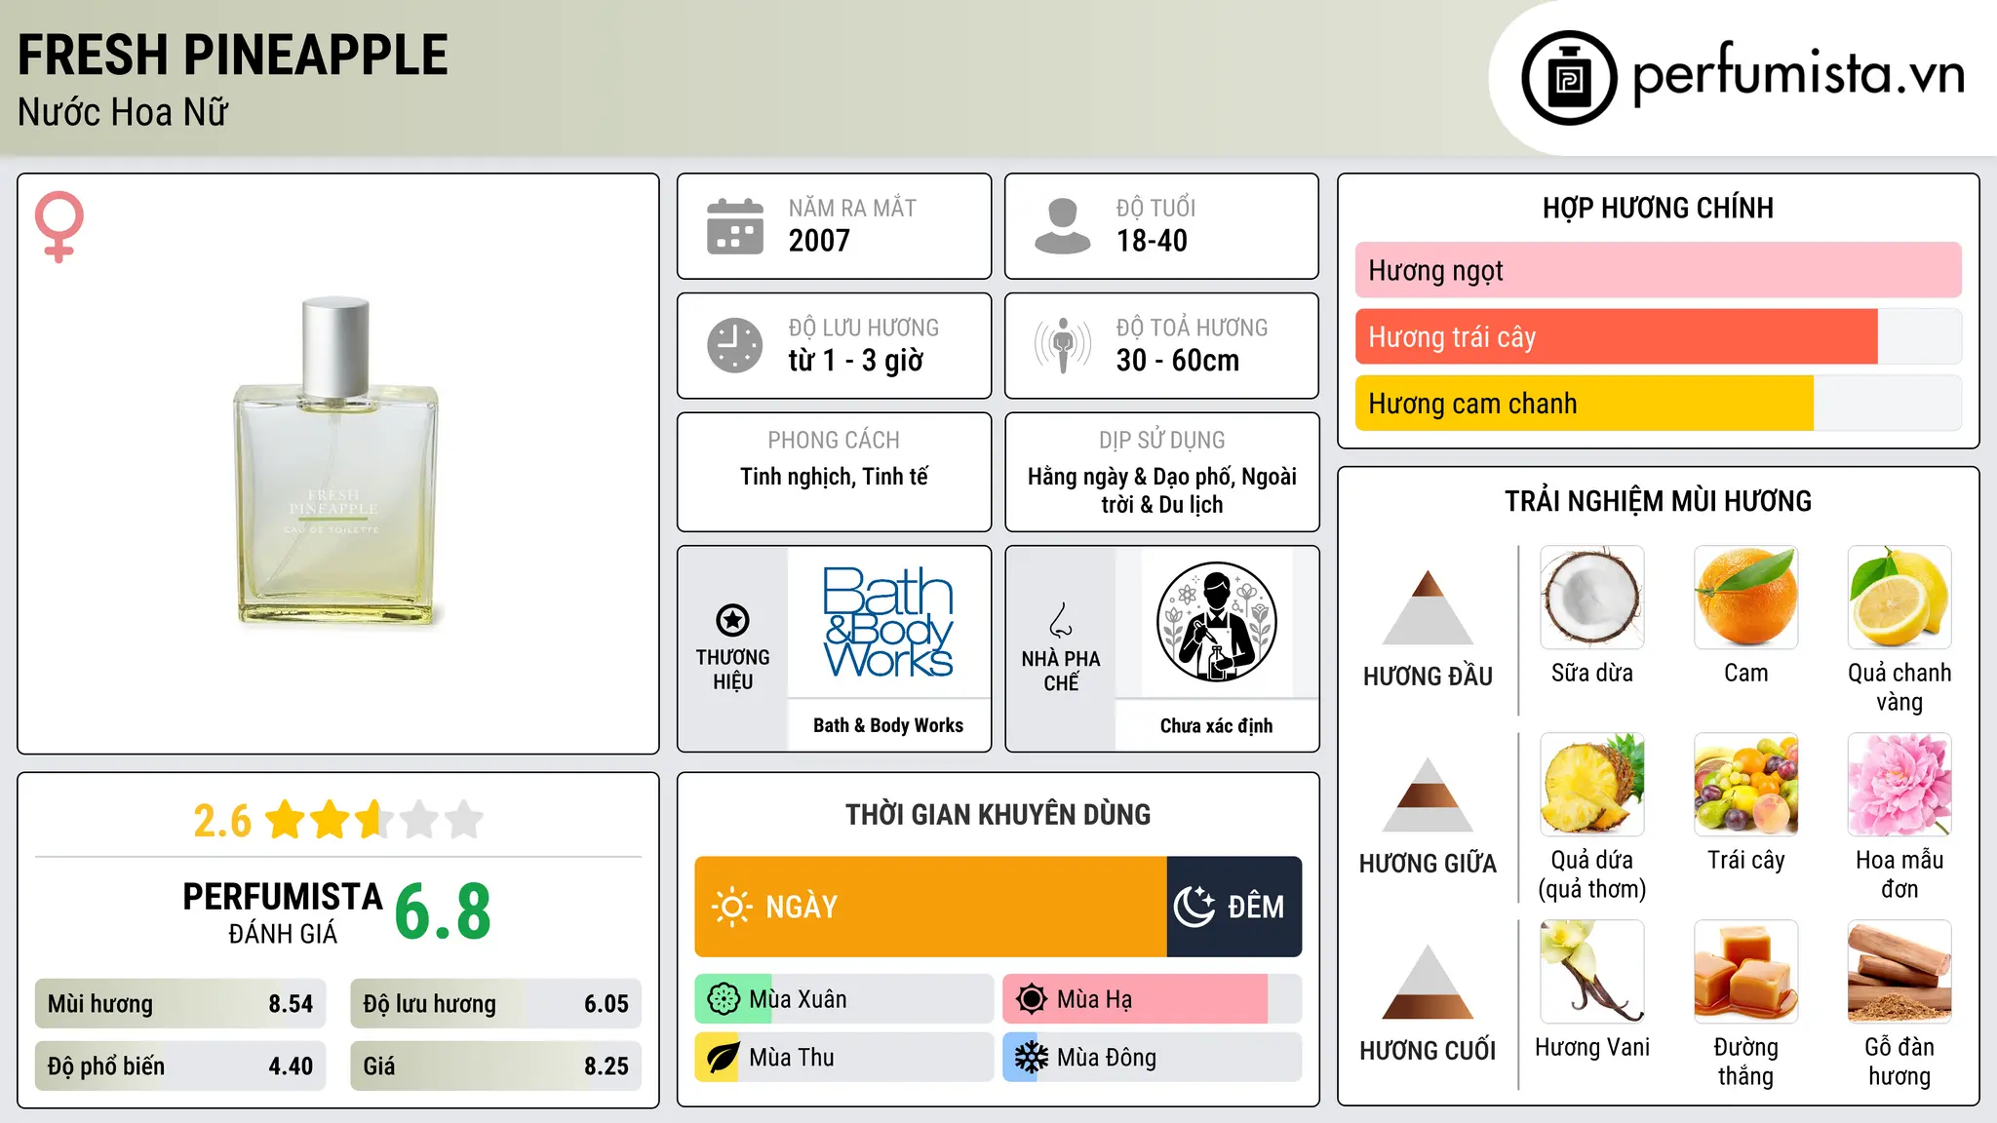Click the top-note pyramid icon above Hương đầu
Image resolution: width=1997 pixels, height=1123 pixels.
[x=1428, y=607]
